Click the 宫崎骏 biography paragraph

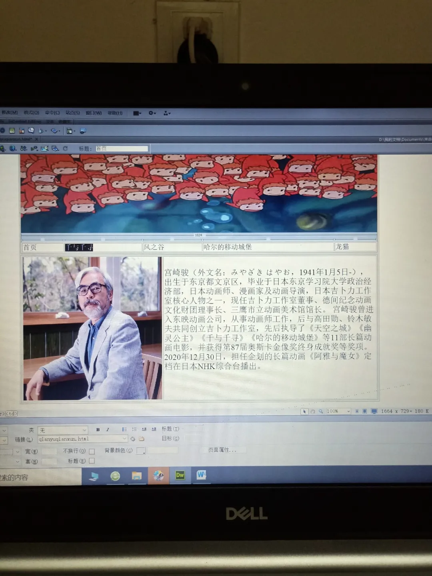268,319
